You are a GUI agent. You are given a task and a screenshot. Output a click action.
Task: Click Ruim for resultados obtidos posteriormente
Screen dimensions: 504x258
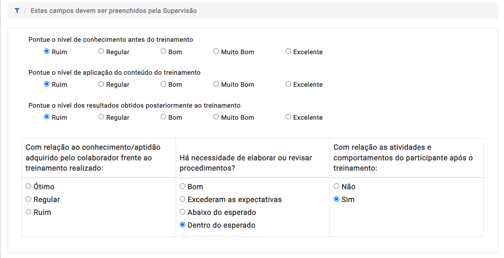point(47,117)
